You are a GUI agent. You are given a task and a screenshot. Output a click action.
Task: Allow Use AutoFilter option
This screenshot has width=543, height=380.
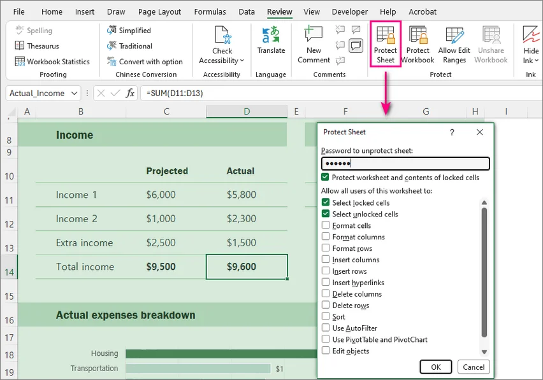pos(326,328)
